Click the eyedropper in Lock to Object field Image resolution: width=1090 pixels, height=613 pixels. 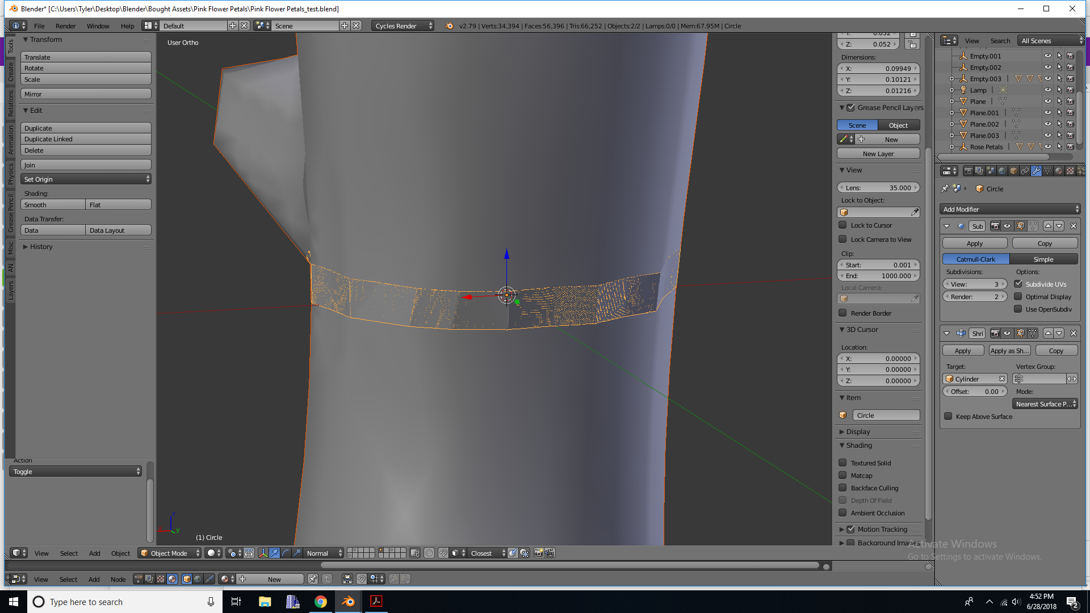click(x=915, y=212)
